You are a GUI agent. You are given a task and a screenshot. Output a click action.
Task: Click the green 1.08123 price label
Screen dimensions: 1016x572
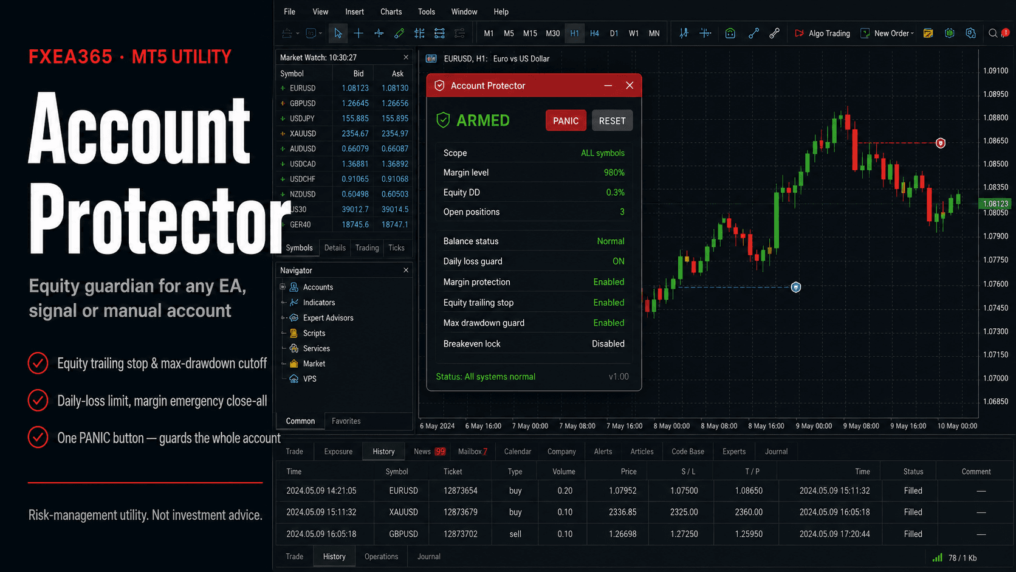996,204
